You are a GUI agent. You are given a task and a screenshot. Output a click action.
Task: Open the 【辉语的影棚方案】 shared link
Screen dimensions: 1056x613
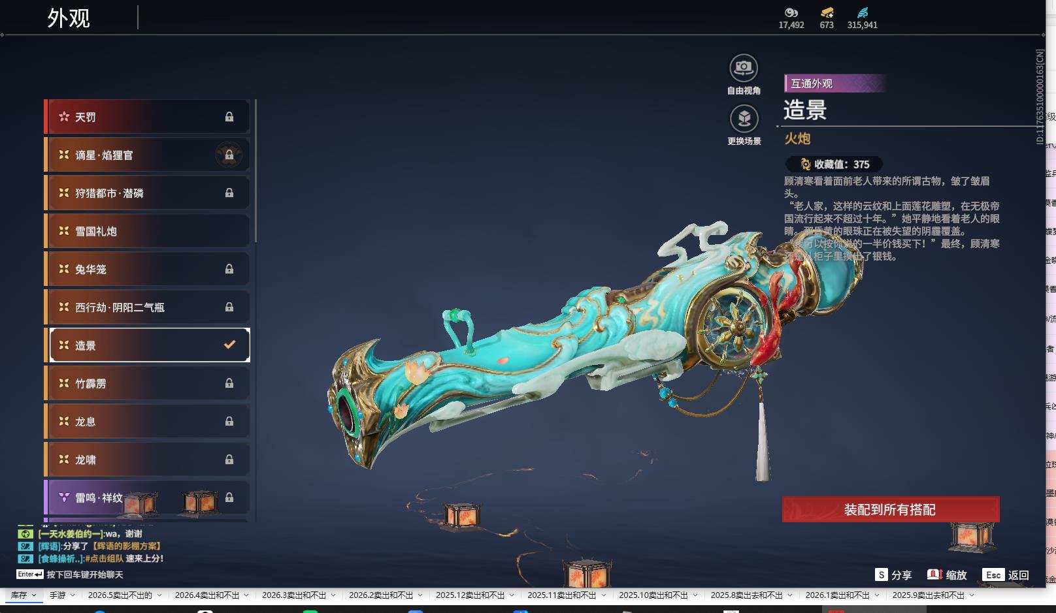pyautogui.click(x=125, y=546)
